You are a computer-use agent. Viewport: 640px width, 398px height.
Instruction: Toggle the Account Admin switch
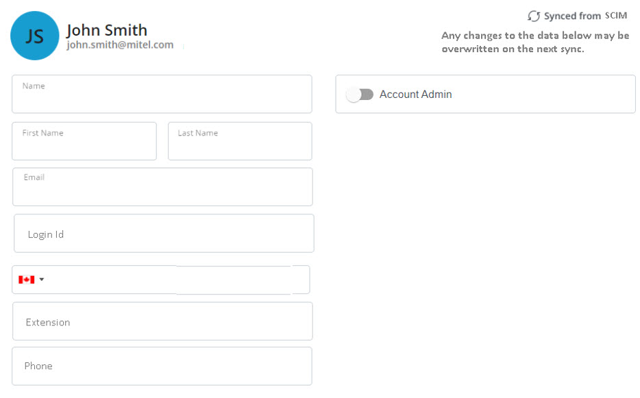360,95
